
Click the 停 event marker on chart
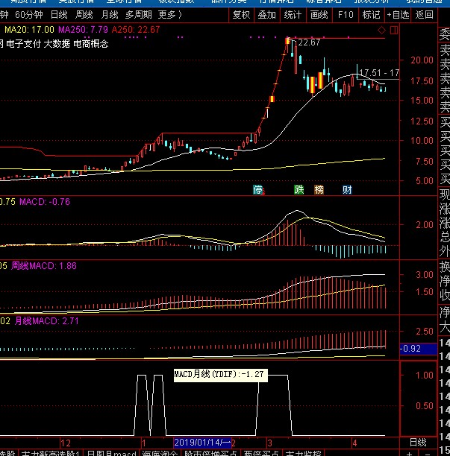pyautogui.click(x=259, y=189)
